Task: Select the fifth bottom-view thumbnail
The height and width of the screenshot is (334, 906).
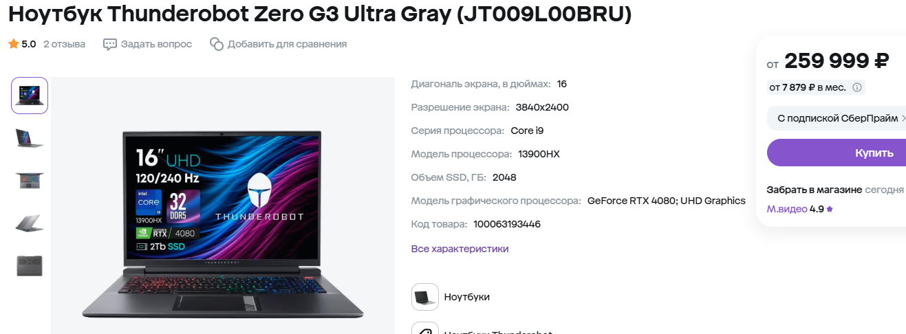Action: click(x=30, y=265)
